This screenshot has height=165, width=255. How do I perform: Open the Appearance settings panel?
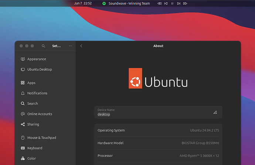tap(37, 59)
